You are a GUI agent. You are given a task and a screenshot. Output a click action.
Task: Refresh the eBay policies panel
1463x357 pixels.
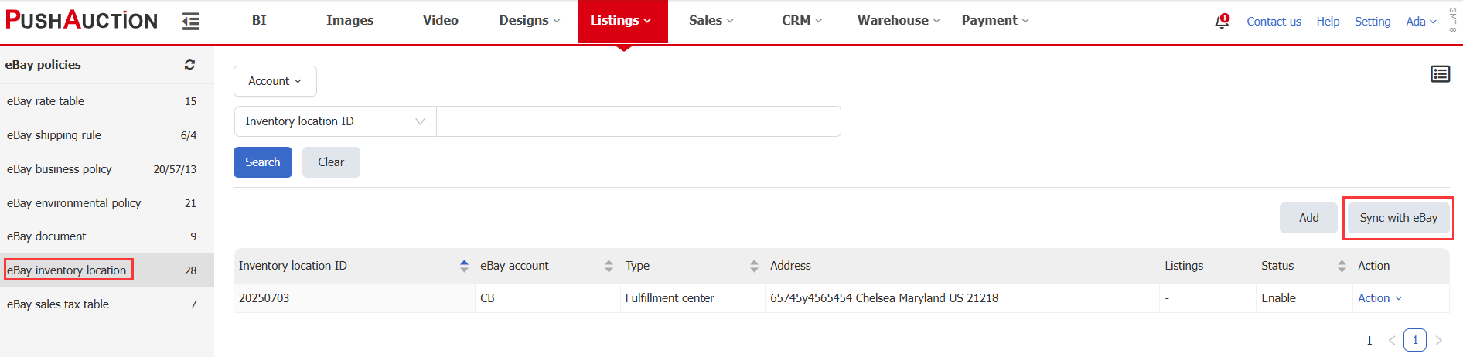[189, 65]
